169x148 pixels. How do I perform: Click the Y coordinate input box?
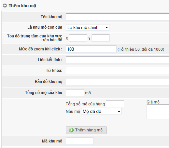coord(101,38)
